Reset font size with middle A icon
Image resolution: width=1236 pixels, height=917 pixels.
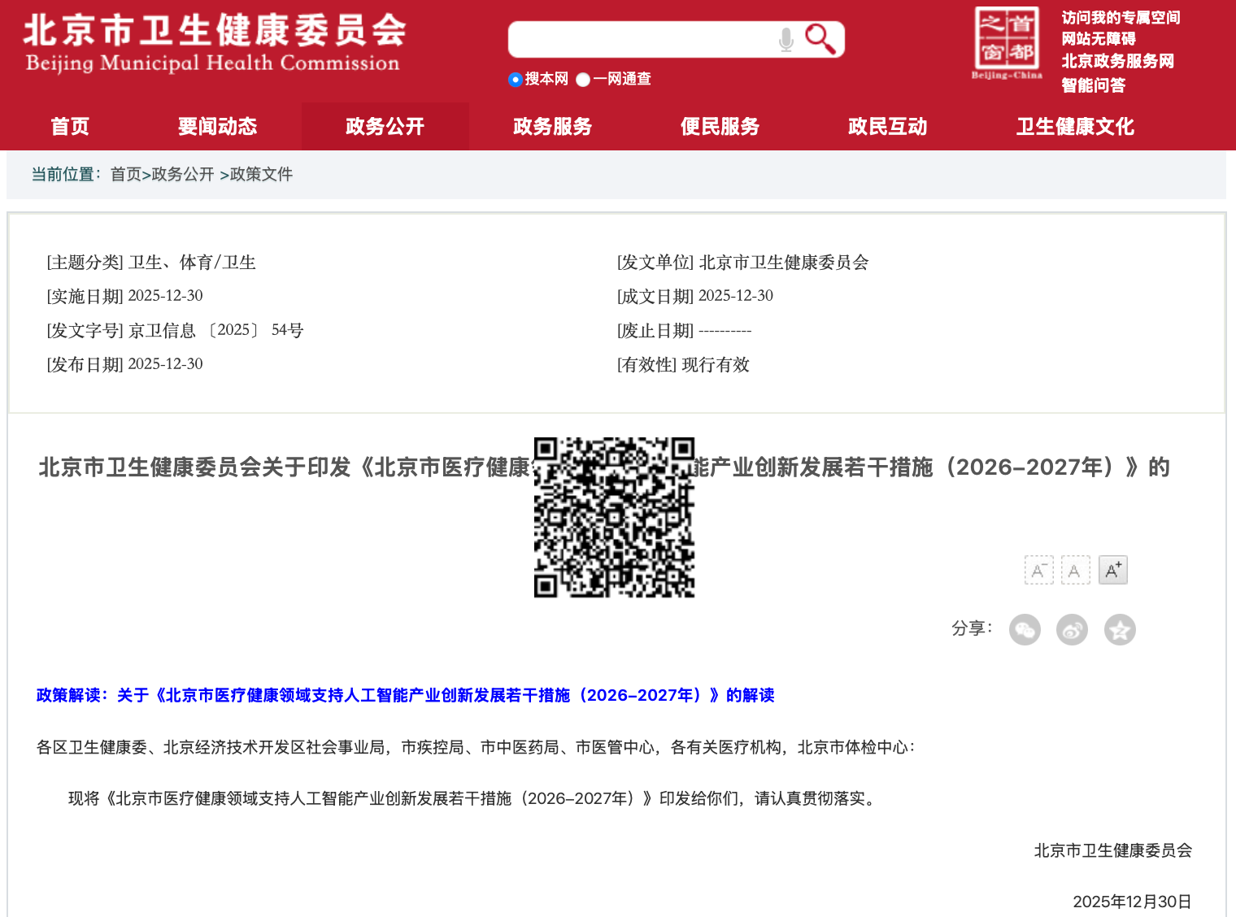coord(1075,569)
